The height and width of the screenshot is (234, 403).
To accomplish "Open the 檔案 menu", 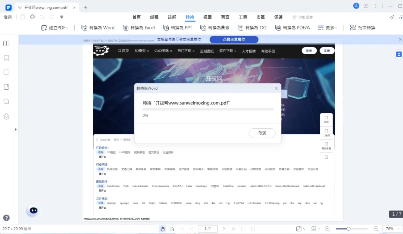I will pyautogui.click(x=8, y=17).
